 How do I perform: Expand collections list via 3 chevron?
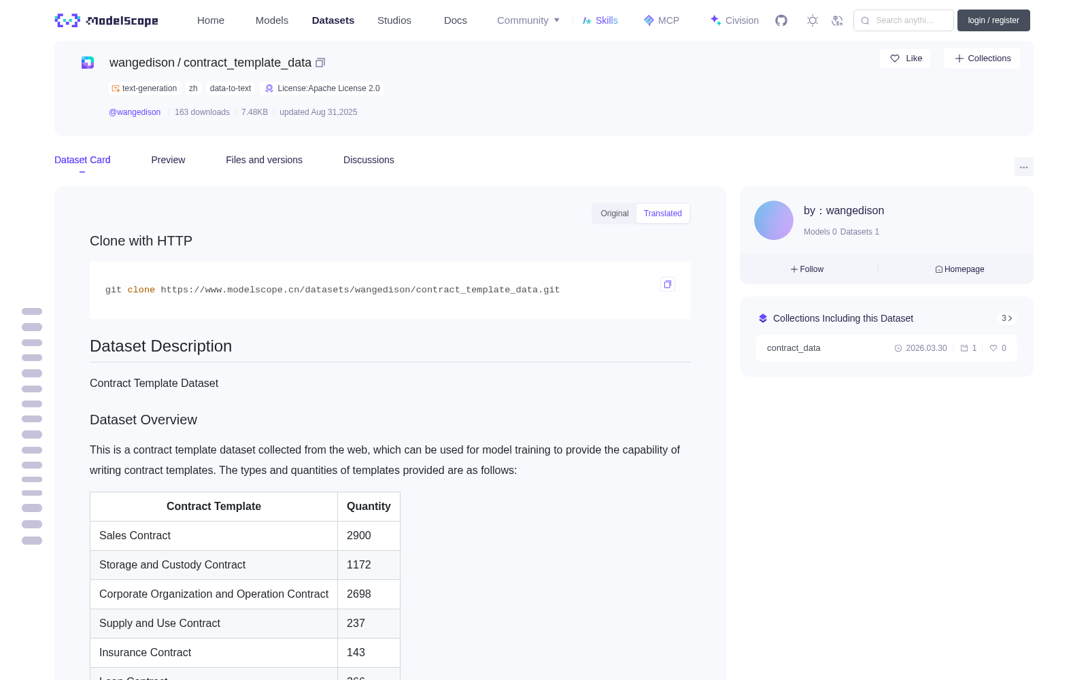[1007, 318]
